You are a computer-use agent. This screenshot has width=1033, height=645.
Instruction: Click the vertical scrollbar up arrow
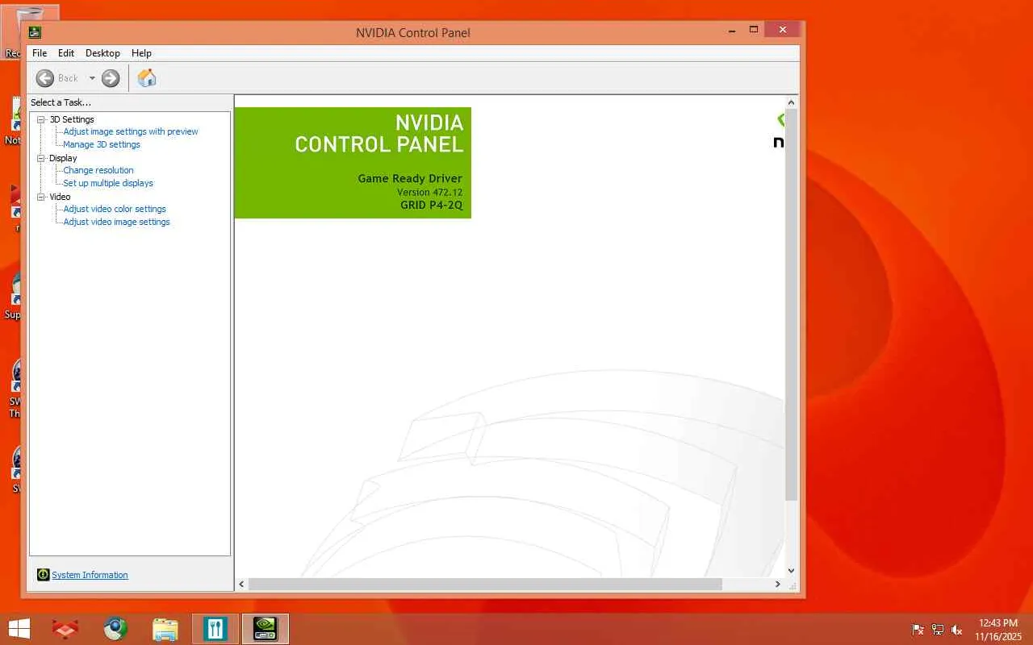pyautogui.click(x=791, y=102)
